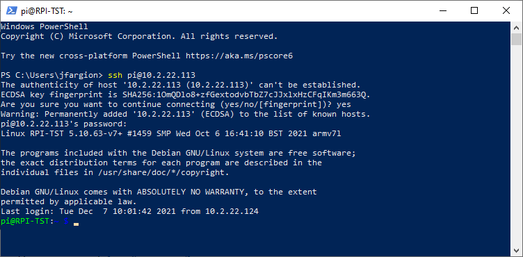Image resolution: width=523 pixels, height=257 pixels.
Task: Click the PS C:\Users\jfargion> prompt
Action: coord(52,75)
